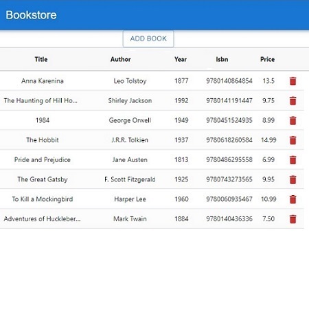
Task: Click the Isbn column header
Action: 222,59
